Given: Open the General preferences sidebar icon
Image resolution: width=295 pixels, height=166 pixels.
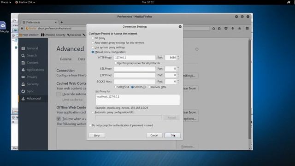Looking at the screenshot, I should coord(23,48).
